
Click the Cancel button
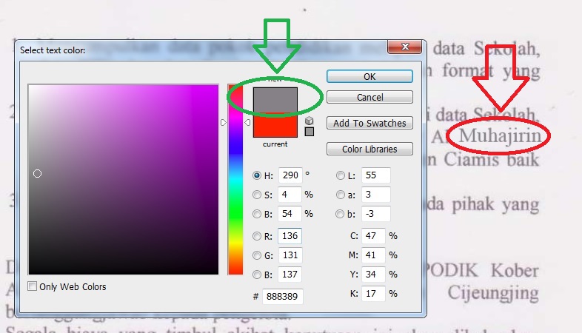coord(369,97)
